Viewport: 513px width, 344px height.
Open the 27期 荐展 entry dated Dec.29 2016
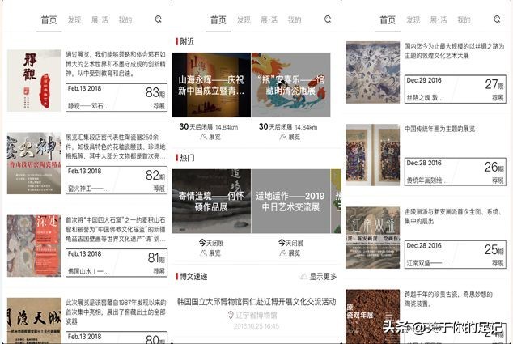tap(455, 88)
